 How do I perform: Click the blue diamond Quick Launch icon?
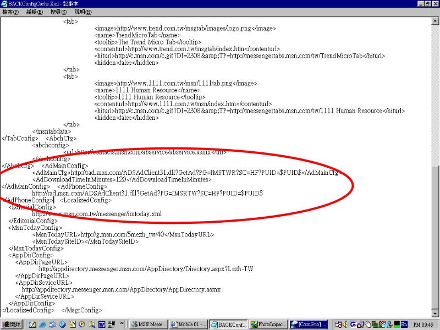(62, 324)
